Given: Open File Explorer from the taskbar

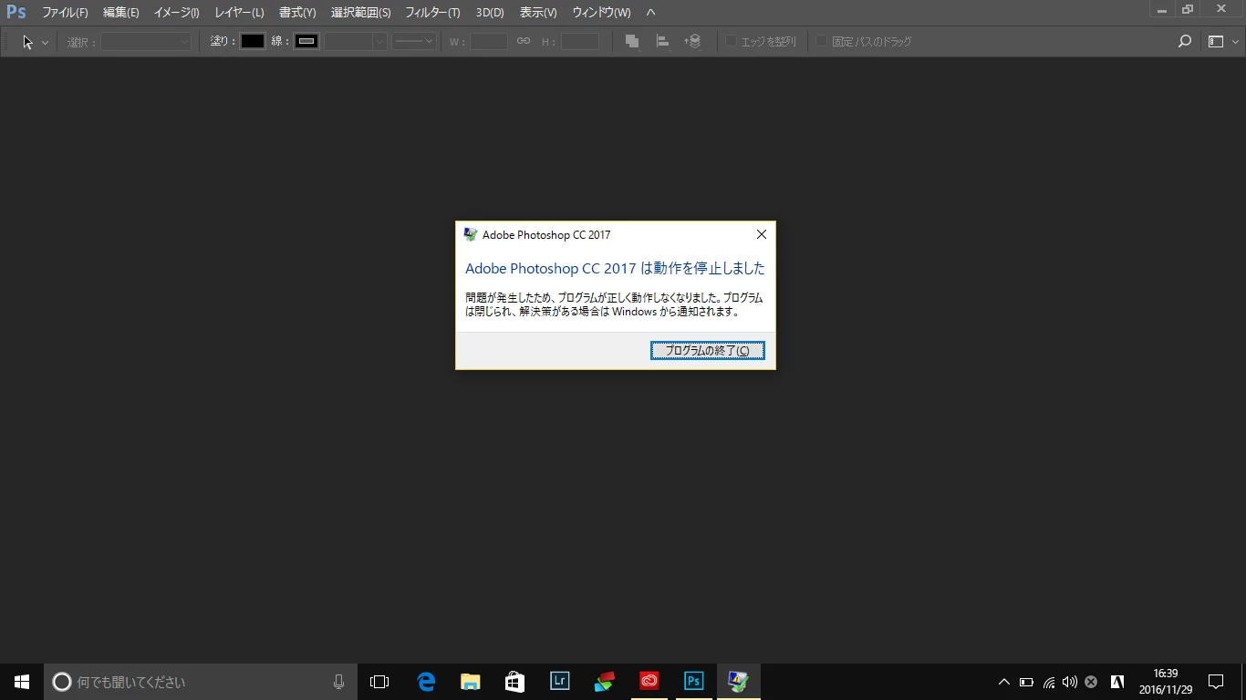Looking at the screenshot, I should (x=471, y=682).
